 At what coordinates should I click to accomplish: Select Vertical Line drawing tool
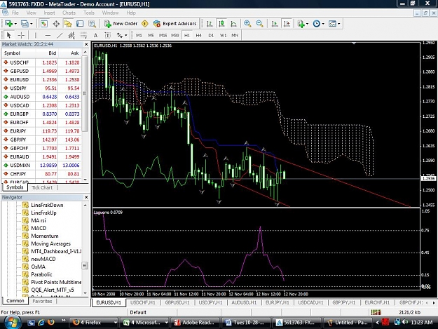click(x=36, y=35)
